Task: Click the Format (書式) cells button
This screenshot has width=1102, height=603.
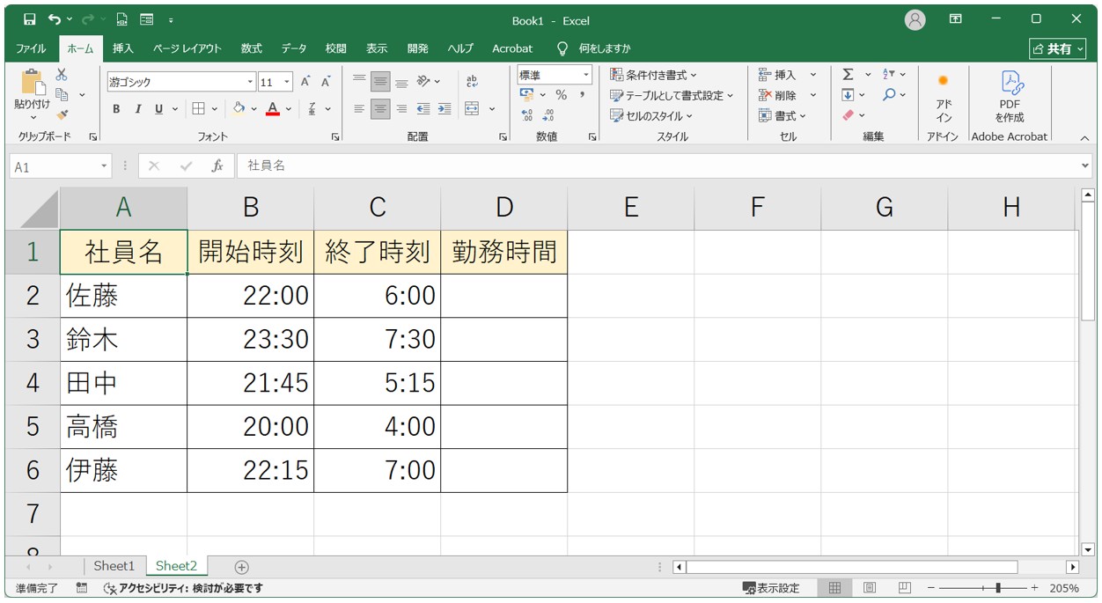Action: (782, 115)
